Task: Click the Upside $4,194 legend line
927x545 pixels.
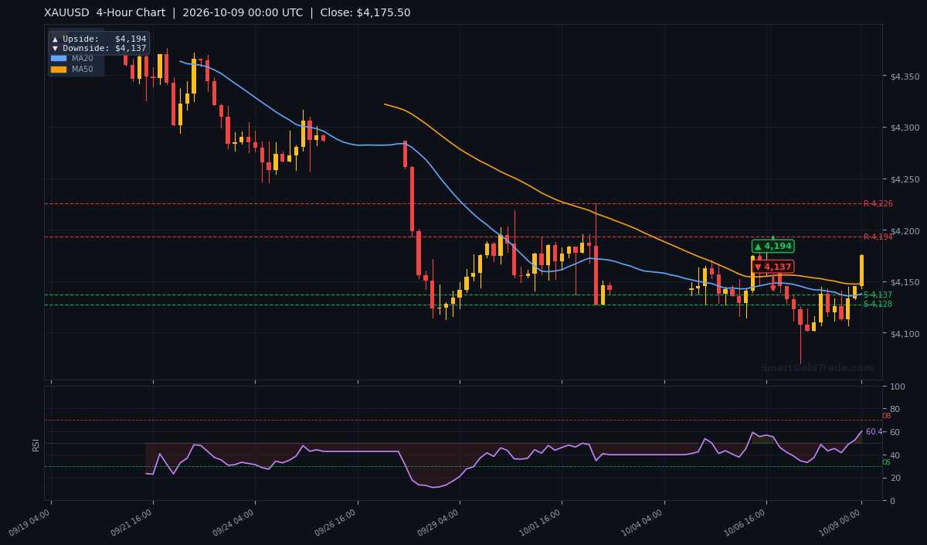Action: point(99,39)
